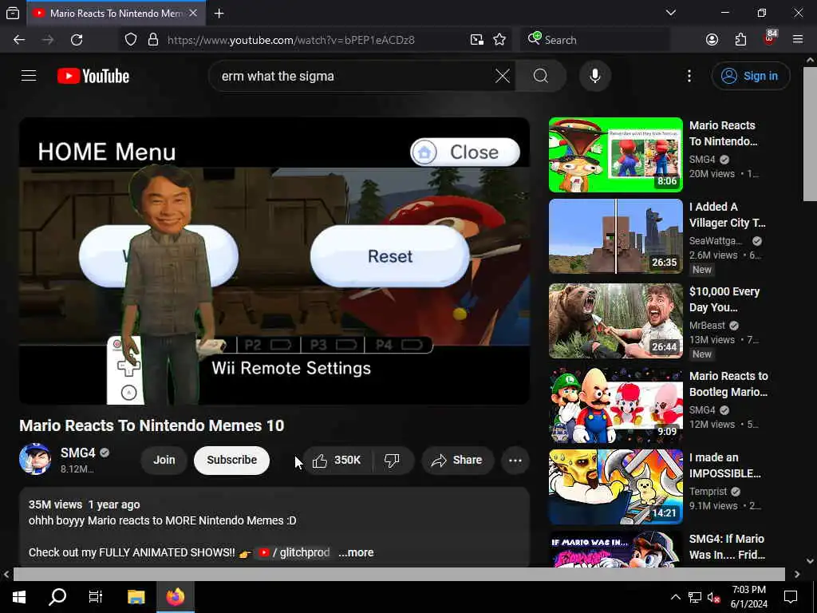Open I made an IMPOSSIBLE video title
817x613 pixels.
click(x=724, y=465)
